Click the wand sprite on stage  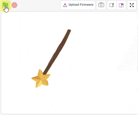tap(51, 59)
